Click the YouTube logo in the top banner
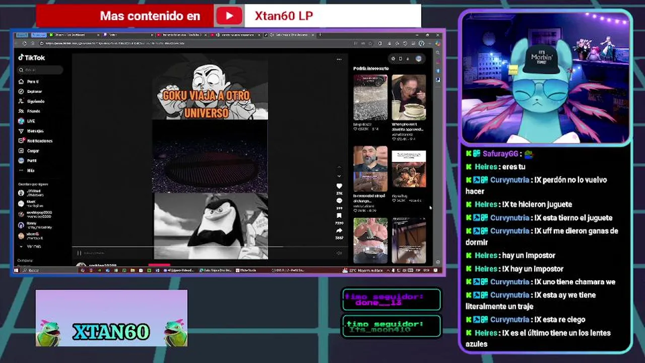 pyautogui.click(x=229, y=16)
